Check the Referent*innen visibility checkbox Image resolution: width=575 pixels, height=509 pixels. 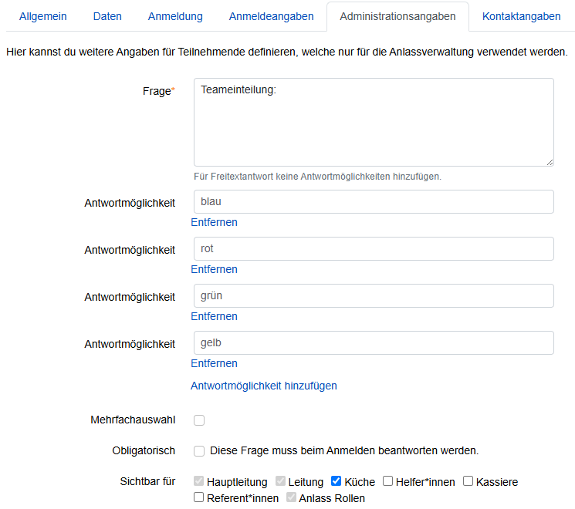[199, 497]
